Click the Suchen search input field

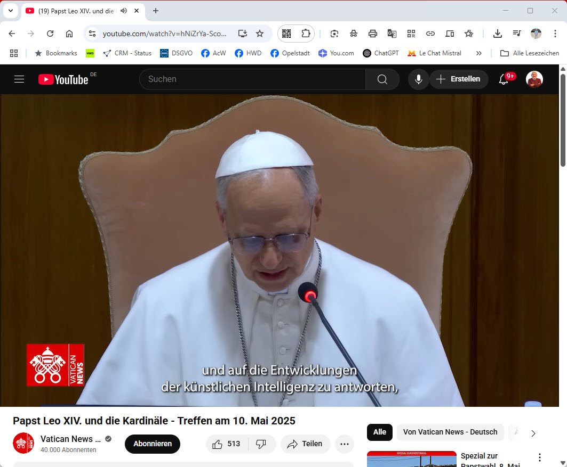pos(251,79)
